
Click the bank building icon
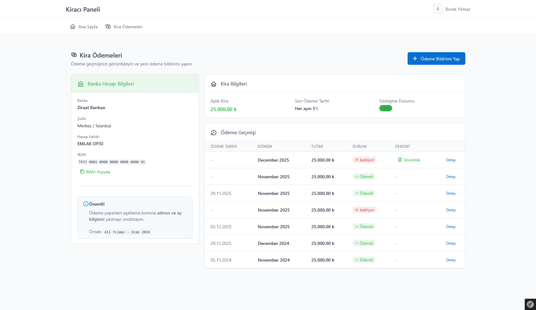81,84
